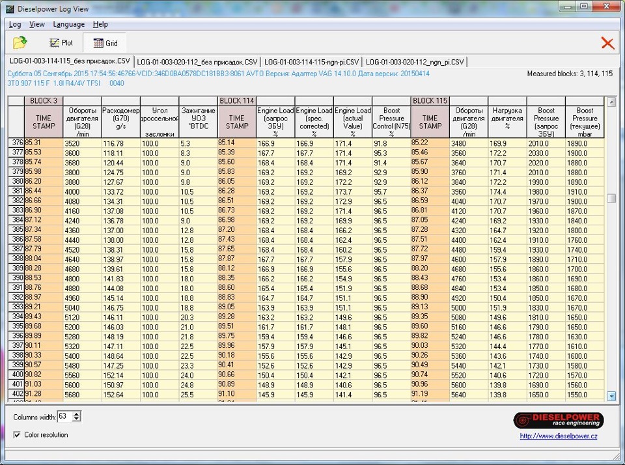Click the Dieselpower app icon in title bar
The width and height of the screenshot is (625, 465).
tap(9, 8)
